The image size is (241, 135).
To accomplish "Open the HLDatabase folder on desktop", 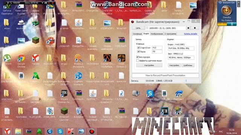I will (93, 59).
